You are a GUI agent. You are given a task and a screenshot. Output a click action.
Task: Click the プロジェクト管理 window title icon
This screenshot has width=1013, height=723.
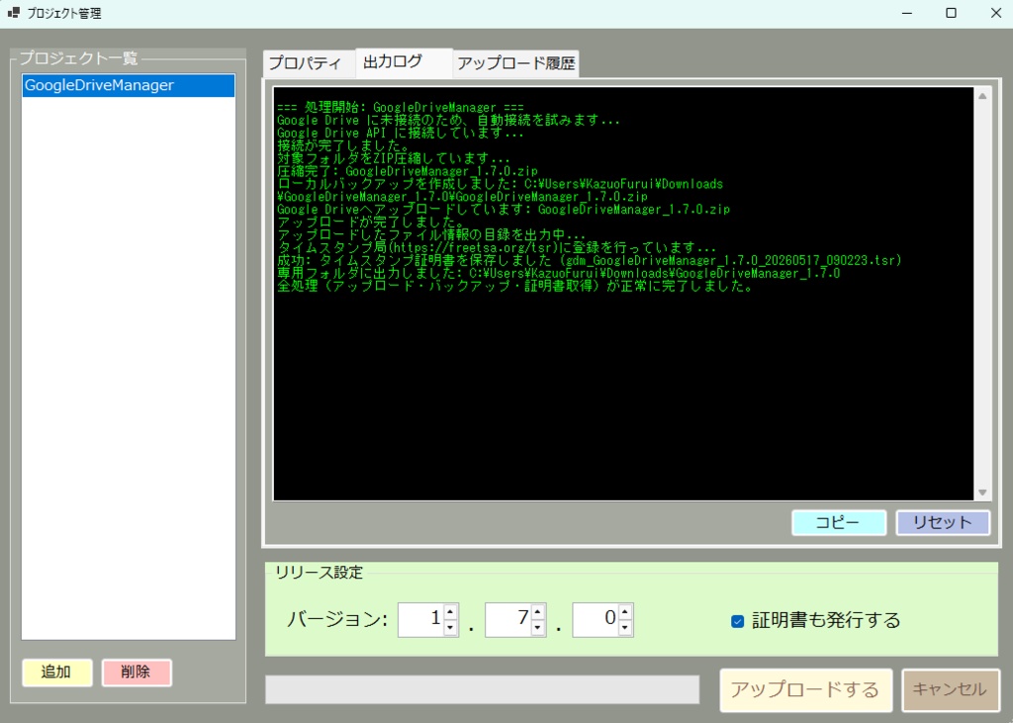click(13, 12)
